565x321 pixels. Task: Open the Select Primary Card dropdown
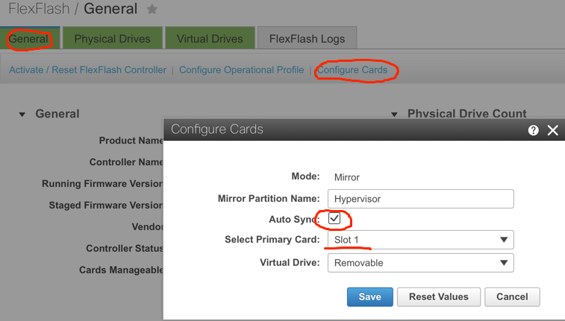(420, 240)
